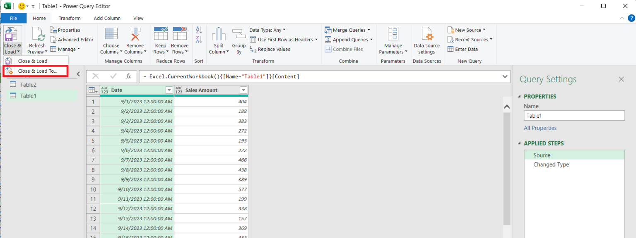Open Data source settings
636x238 pixels.
tap(426, 39)
